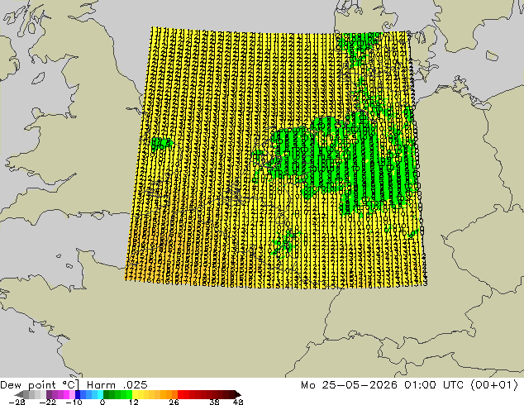
Task: Pick the dark green swatch at 0
Action: coord(107,394)
